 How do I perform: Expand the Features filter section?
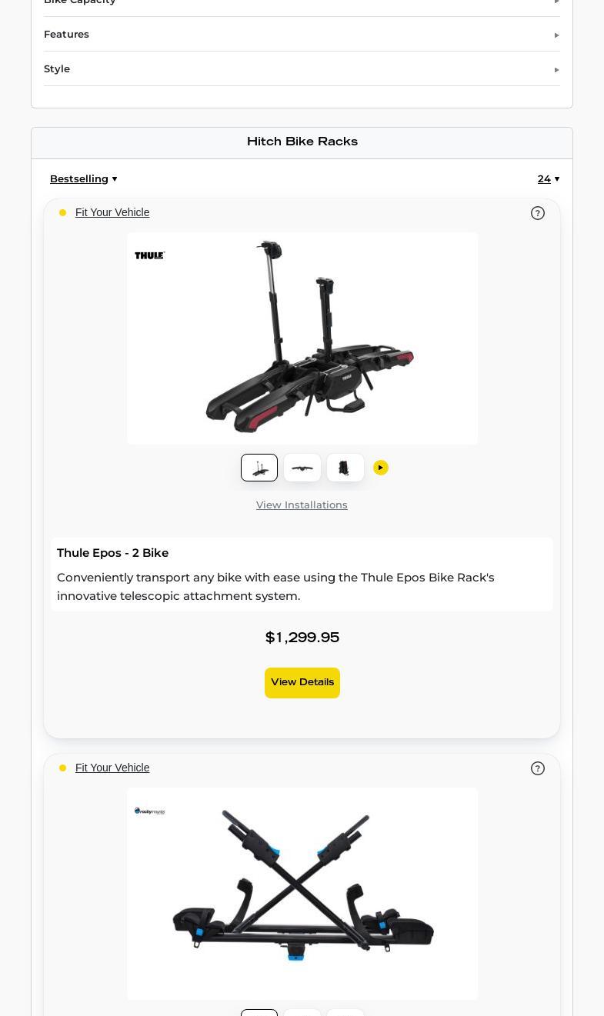coord(302,35)
